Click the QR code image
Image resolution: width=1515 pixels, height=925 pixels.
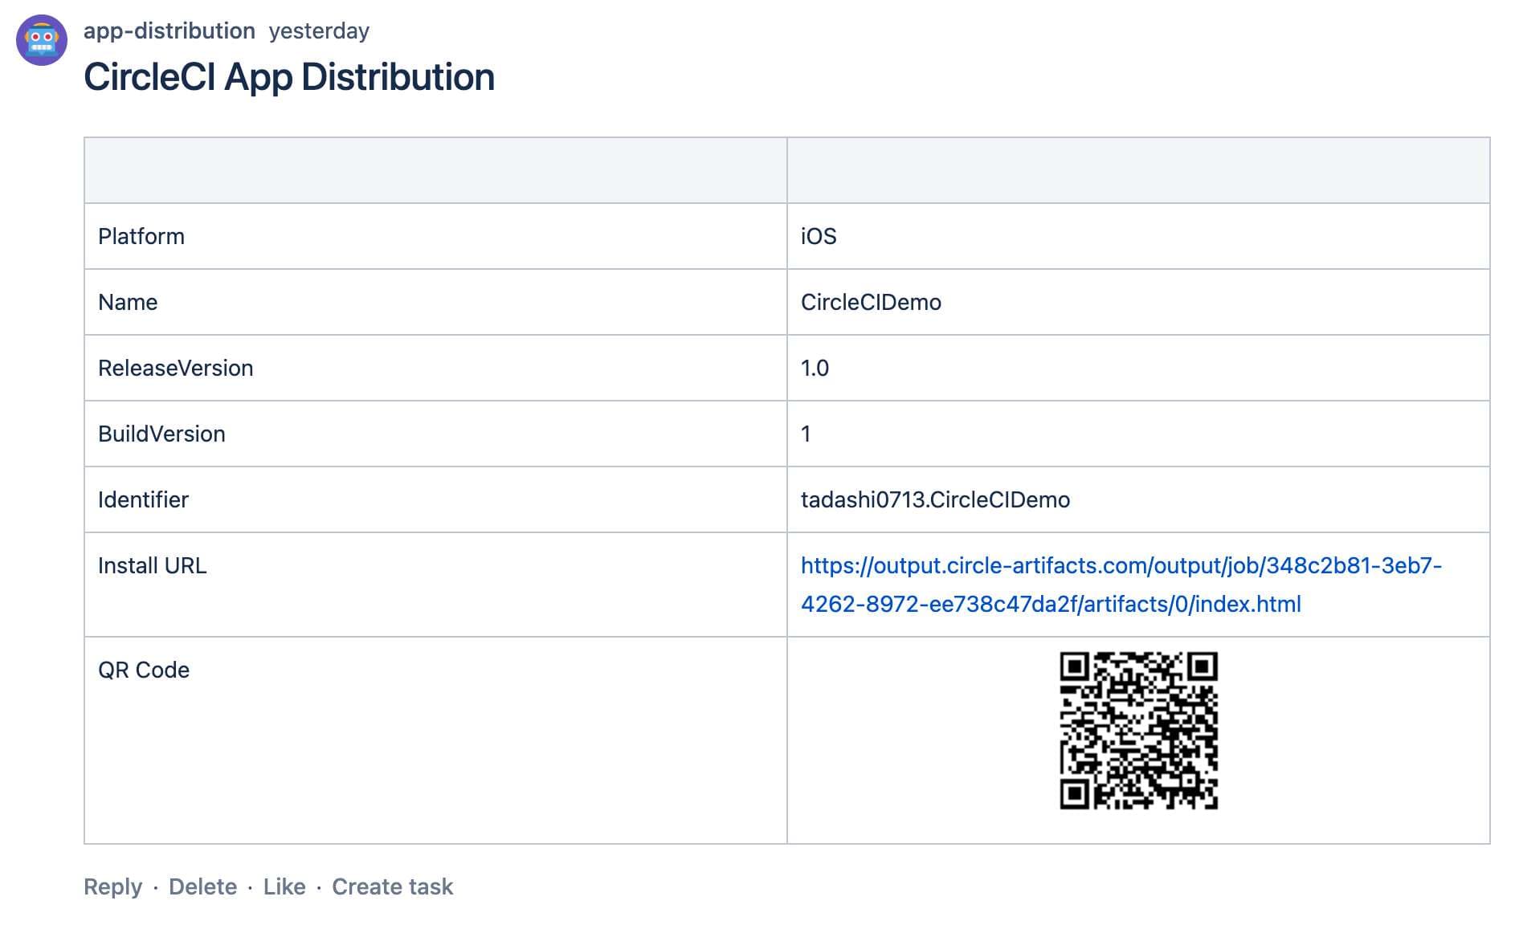pos(1138,731)
